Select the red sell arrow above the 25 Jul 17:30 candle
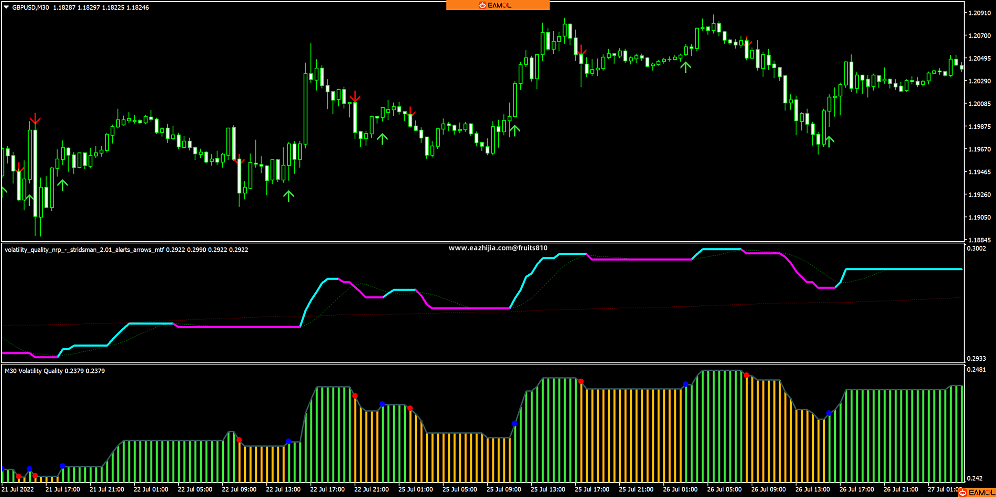 [581, 50]
